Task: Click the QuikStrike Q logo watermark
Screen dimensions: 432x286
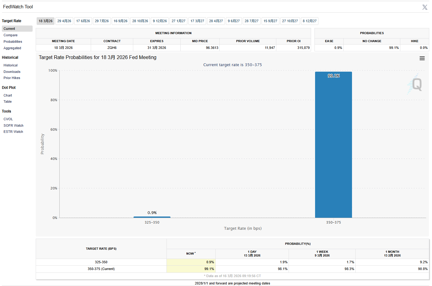Action: click(x=416, y=84)
